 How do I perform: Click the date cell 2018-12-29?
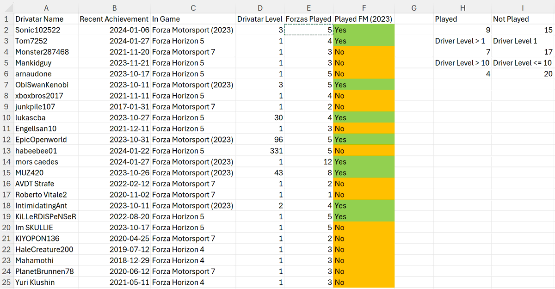click(x=115, y=260)
